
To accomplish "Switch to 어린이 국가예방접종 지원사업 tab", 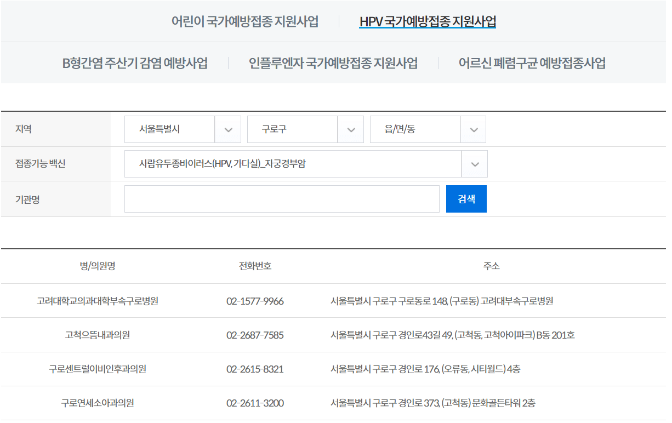I will point(246,22).
